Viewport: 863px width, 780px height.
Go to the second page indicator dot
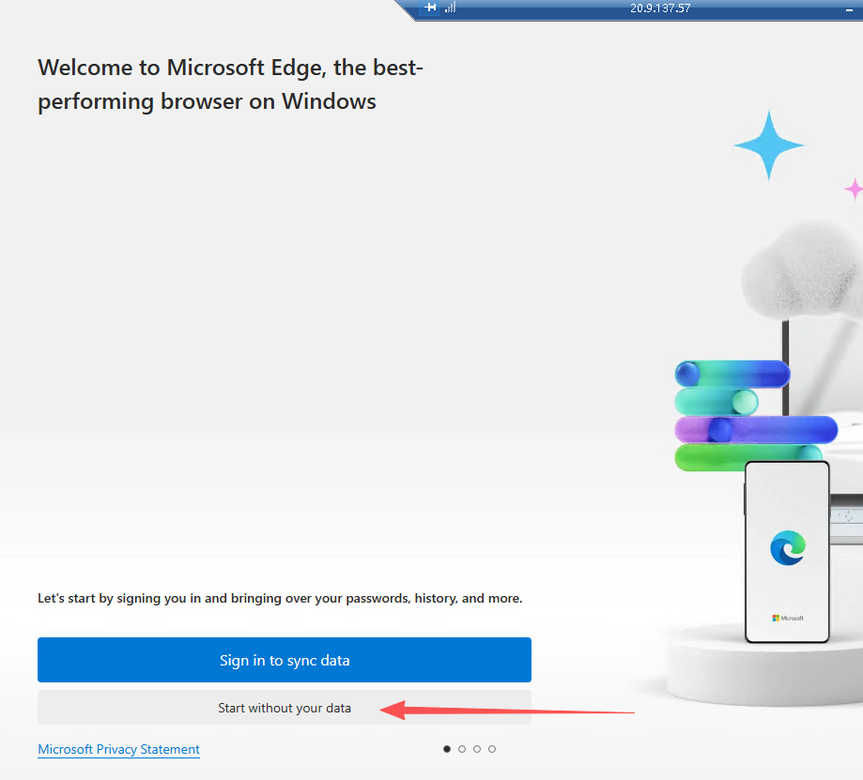click(x=462, y=749)
